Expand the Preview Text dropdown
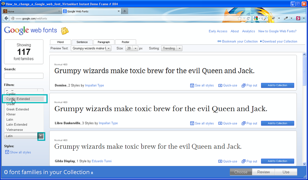 click(109, 48)
